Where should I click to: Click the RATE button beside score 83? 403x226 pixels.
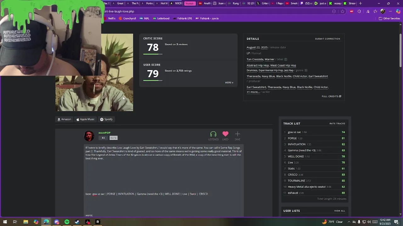tap(113, 138)
